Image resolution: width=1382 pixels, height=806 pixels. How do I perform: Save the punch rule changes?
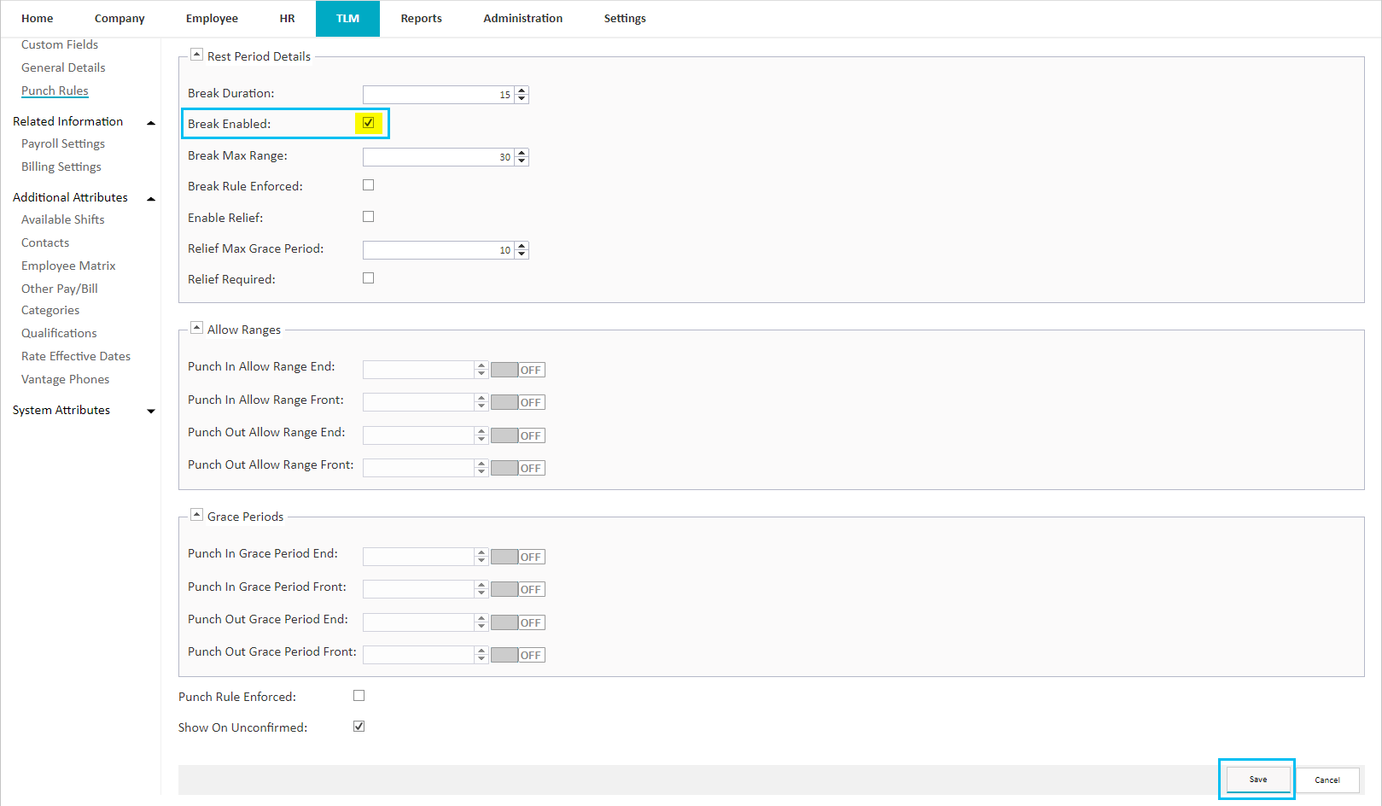pos(1257,779)
